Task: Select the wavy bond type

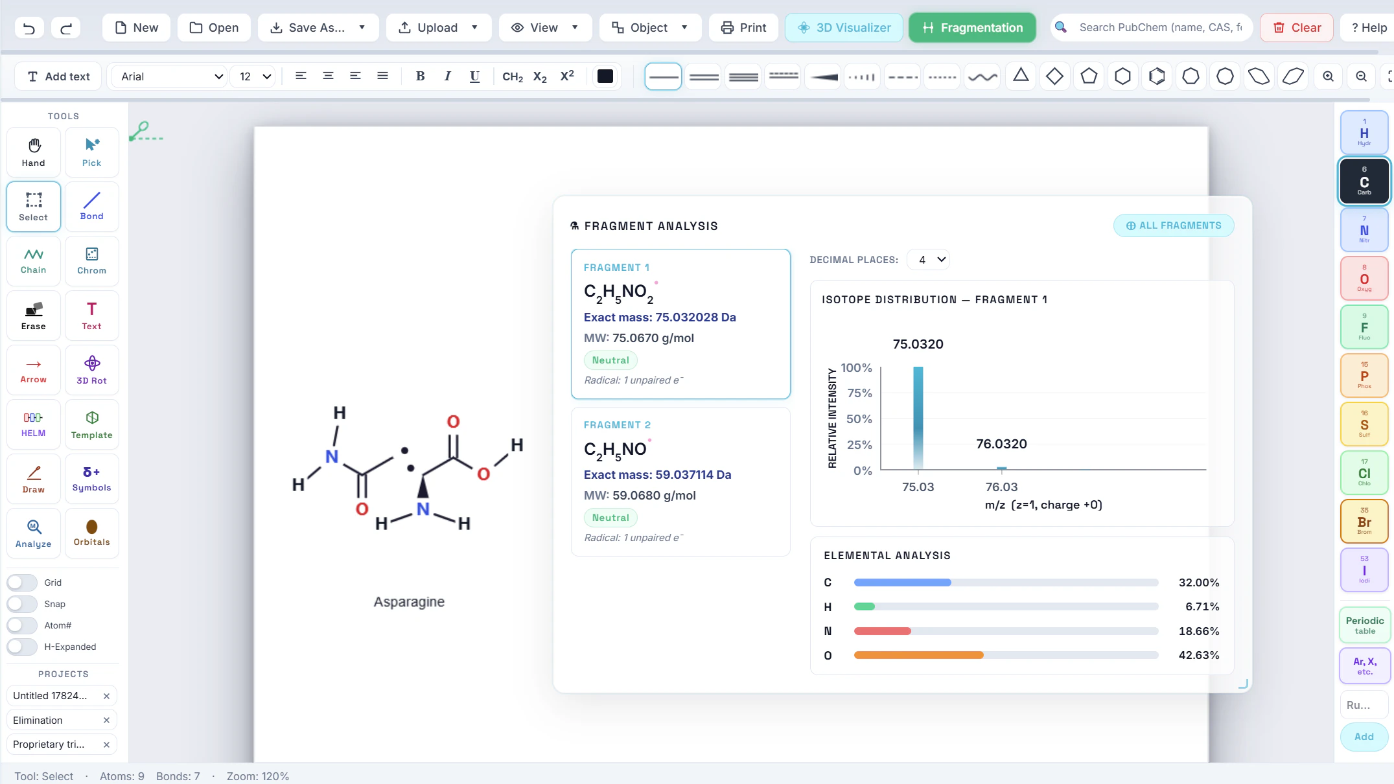Action: coord(982,76)
